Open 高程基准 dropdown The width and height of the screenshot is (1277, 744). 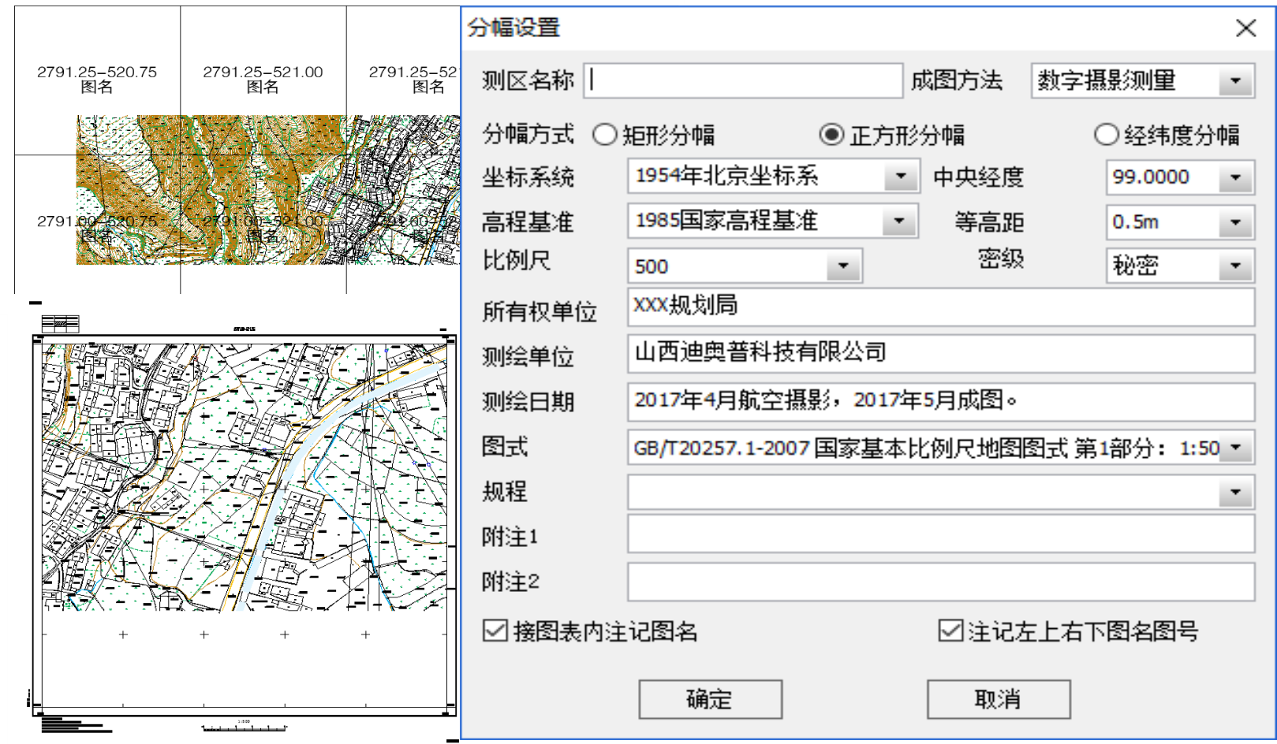click(898, 221)
